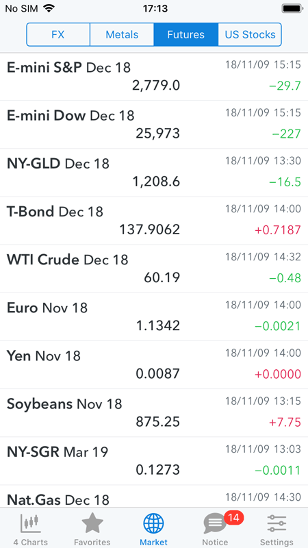
Task: Open the T-Bond Dec 18 quote
Action: point(154,221)
